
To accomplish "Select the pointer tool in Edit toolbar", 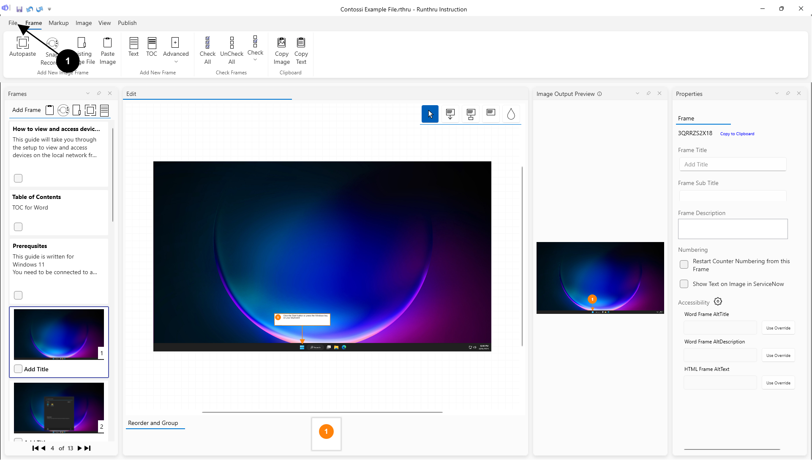I will [430, 114].
